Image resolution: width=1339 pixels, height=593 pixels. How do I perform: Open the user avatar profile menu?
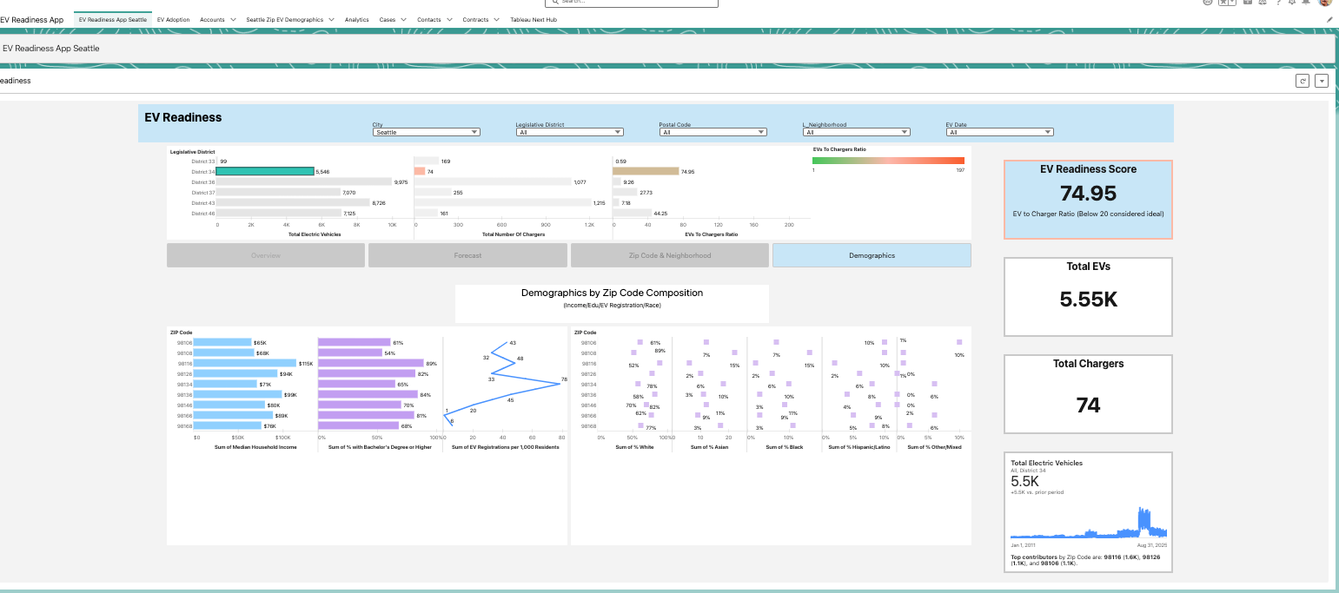pyautogui.click(x=1324, y=3)
